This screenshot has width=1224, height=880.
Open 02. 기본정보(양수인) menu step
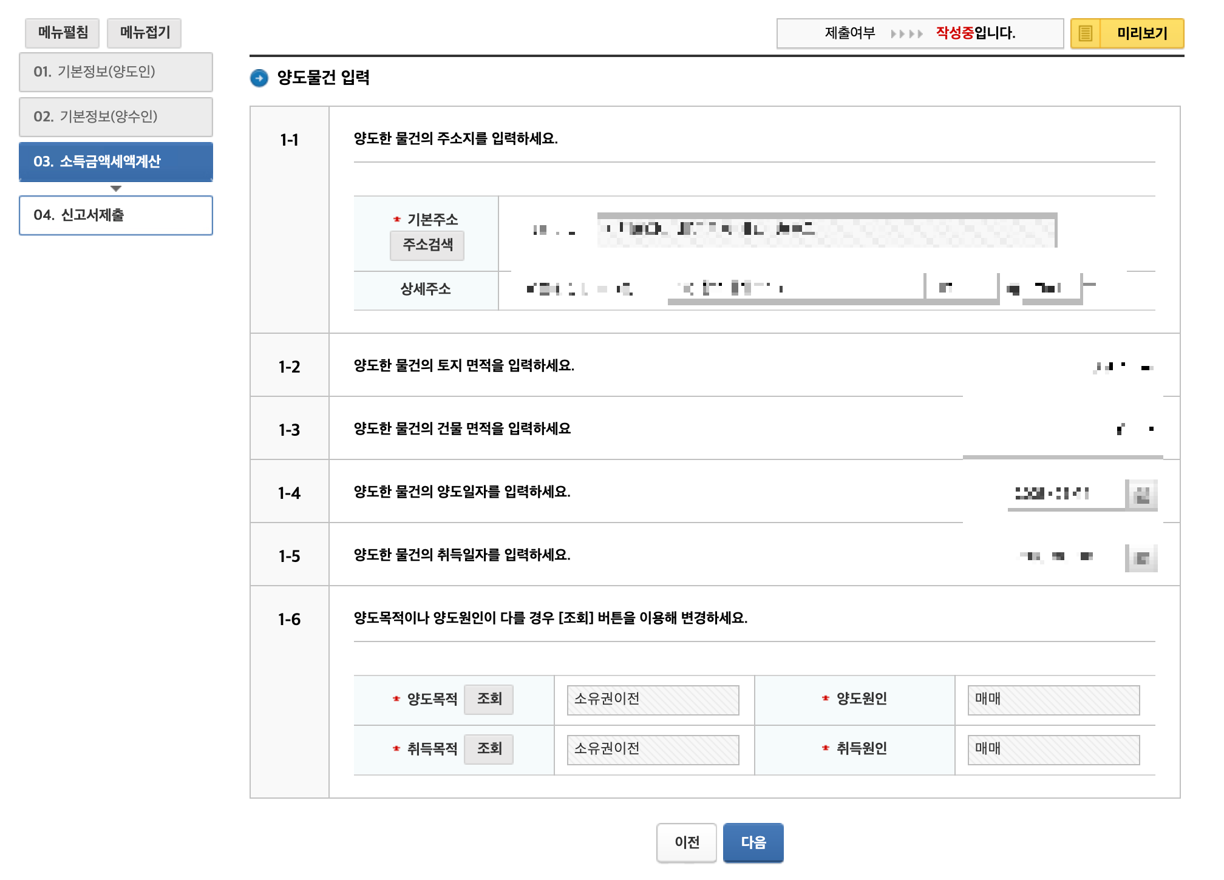(x=116, y=117)
